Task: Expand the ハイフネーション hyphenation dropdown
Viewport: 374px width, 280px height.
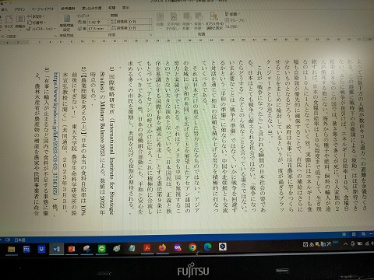Action: tap(41, 29)
